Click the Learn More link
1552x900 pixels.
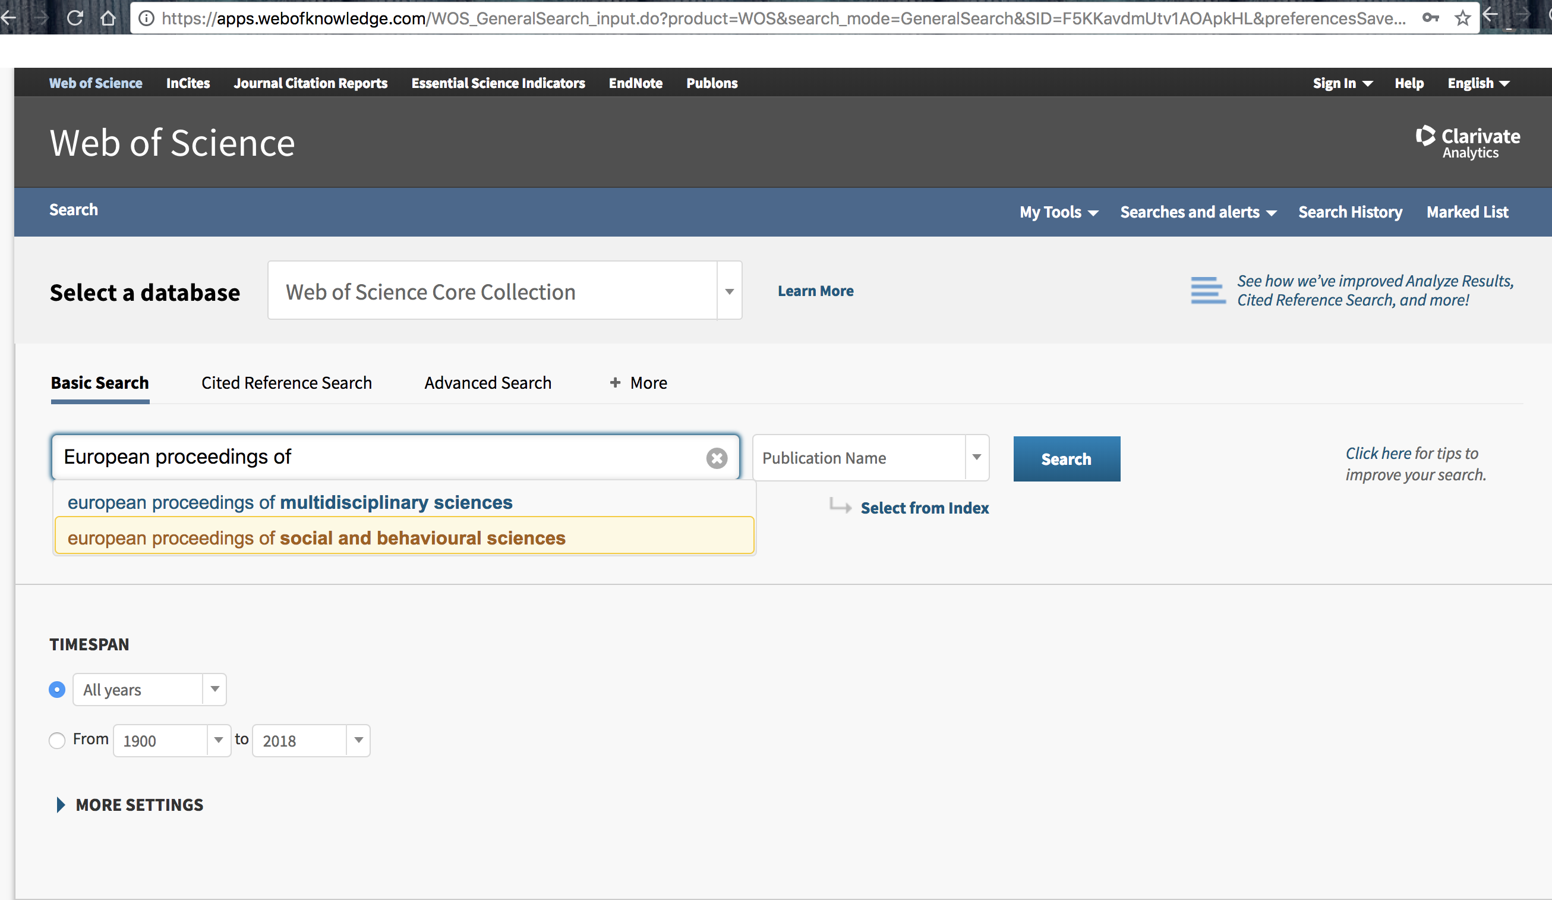(815, 291)
